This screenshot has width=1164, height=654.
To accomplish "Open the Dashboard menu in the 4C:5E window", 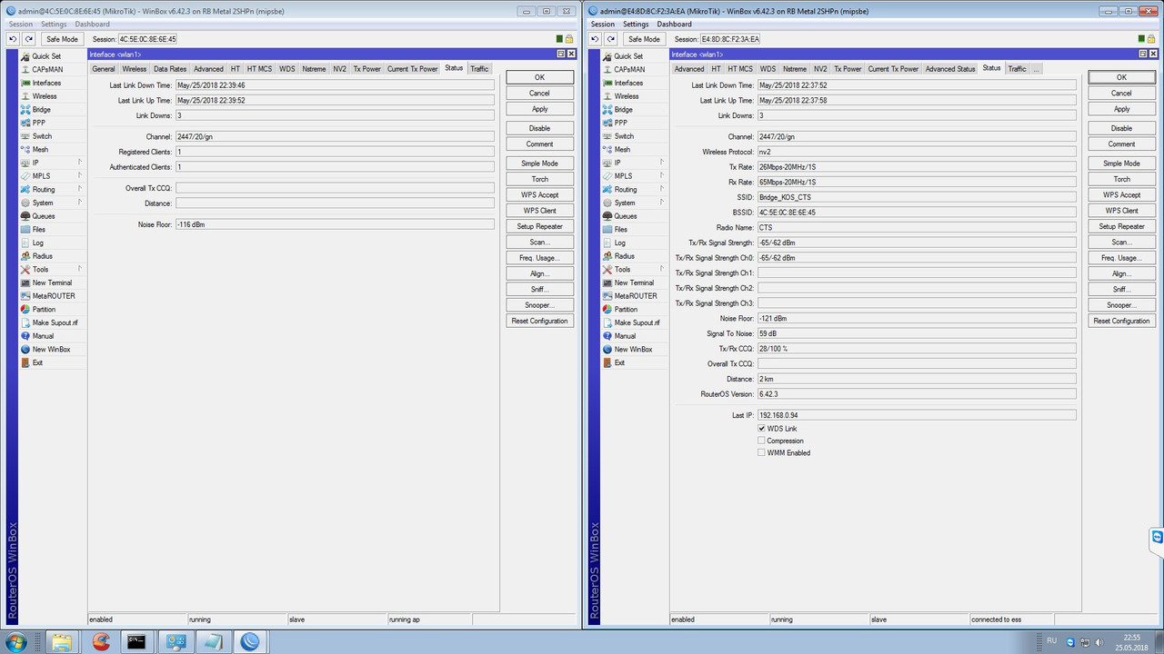I will point(92,25).
